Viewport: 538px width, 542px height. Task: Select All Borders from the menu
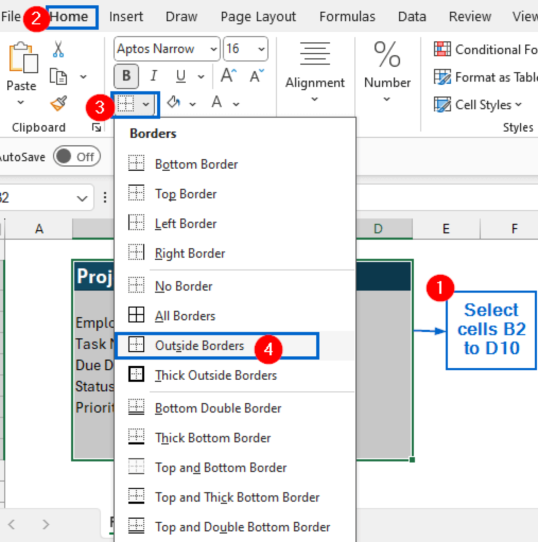(185, 316)
